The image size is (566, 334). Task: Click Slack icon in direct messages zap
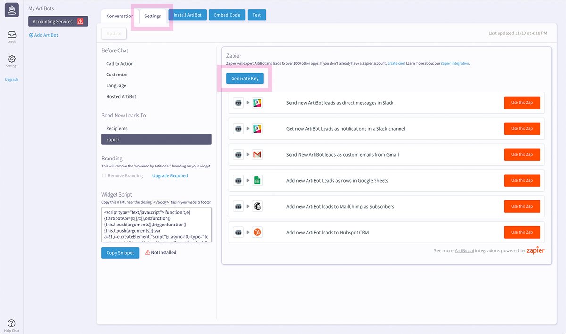257,103
